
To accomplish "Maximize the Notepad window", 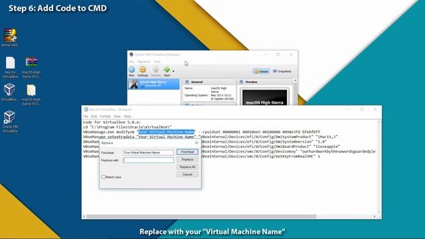I will point(362,109).
